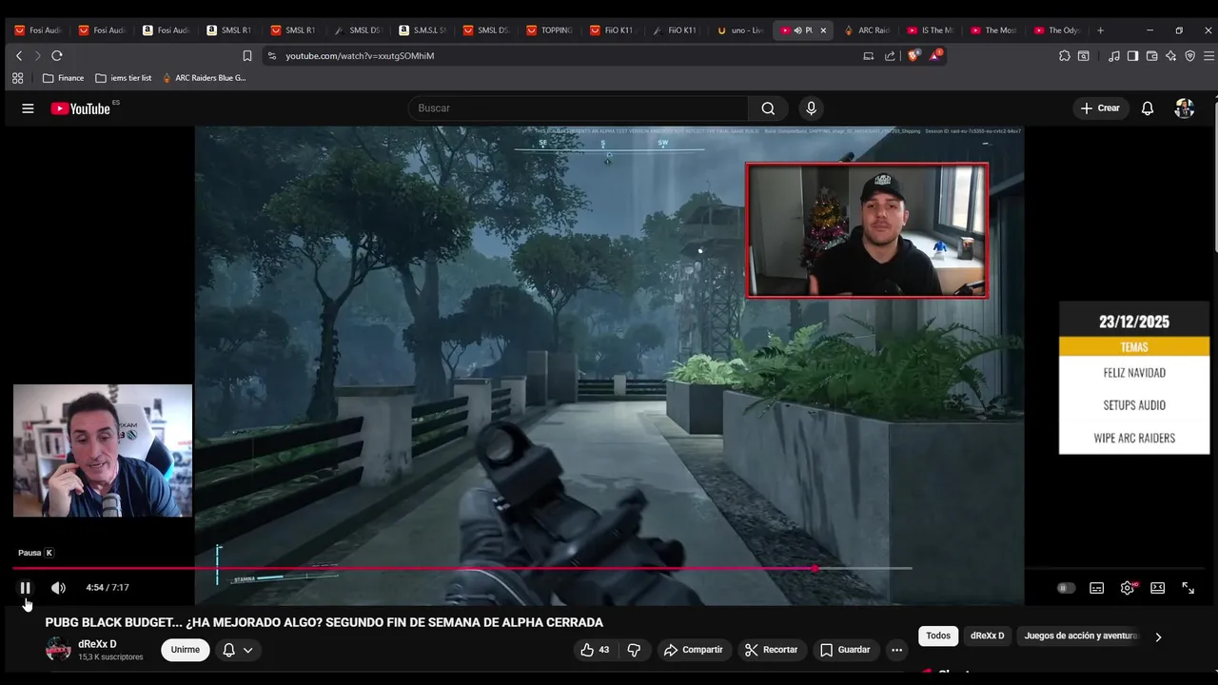This screenshot has height=685, width=1218.
Task: Mute the video volume
Action: [58, 588]
